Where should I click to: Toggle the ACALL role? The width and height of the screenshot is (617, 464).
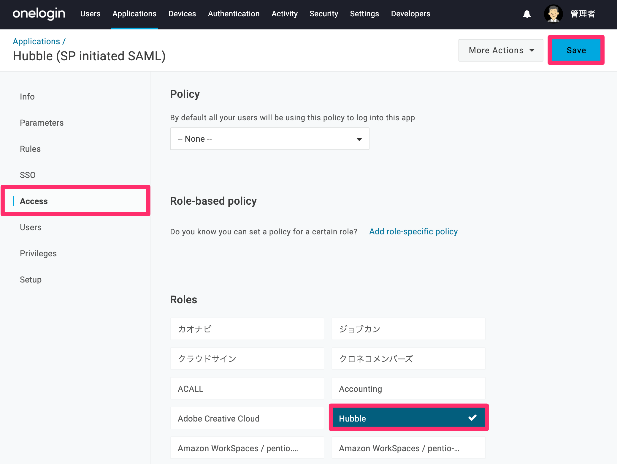click(247, 388)
